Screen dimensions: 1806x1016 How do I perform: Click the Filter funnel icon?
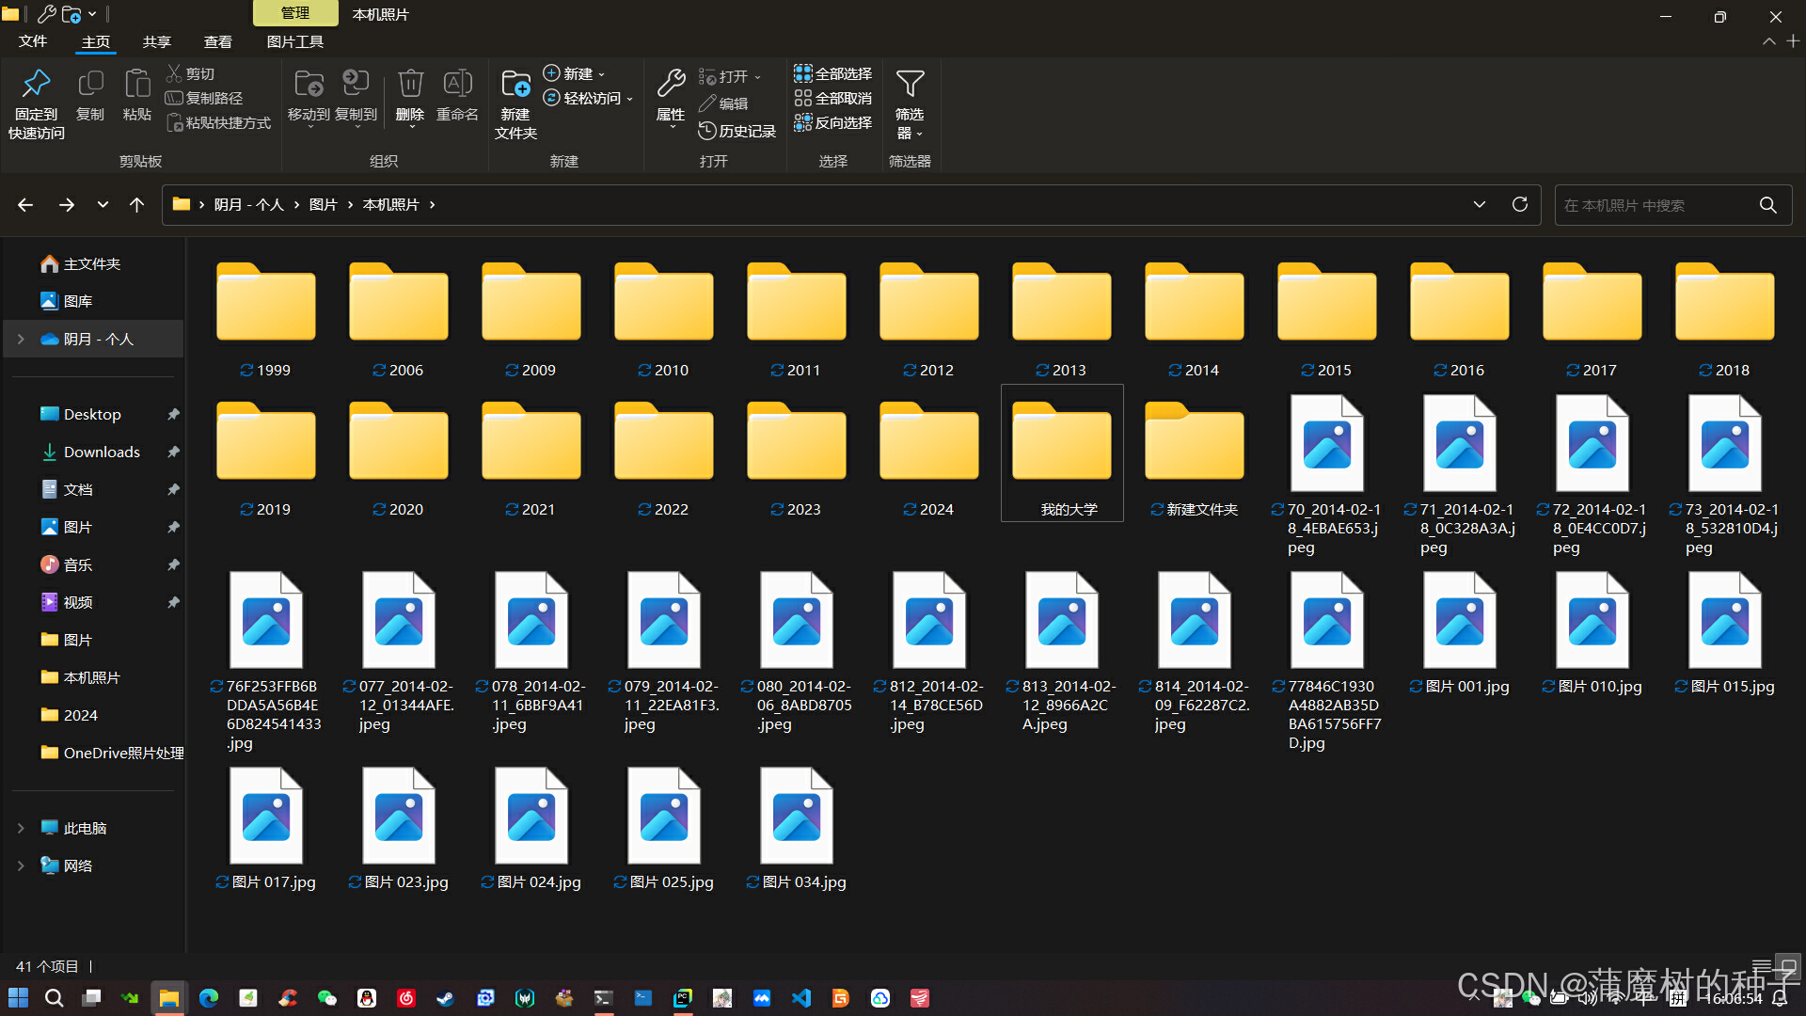pyautogui.click(x=910, y=85)
